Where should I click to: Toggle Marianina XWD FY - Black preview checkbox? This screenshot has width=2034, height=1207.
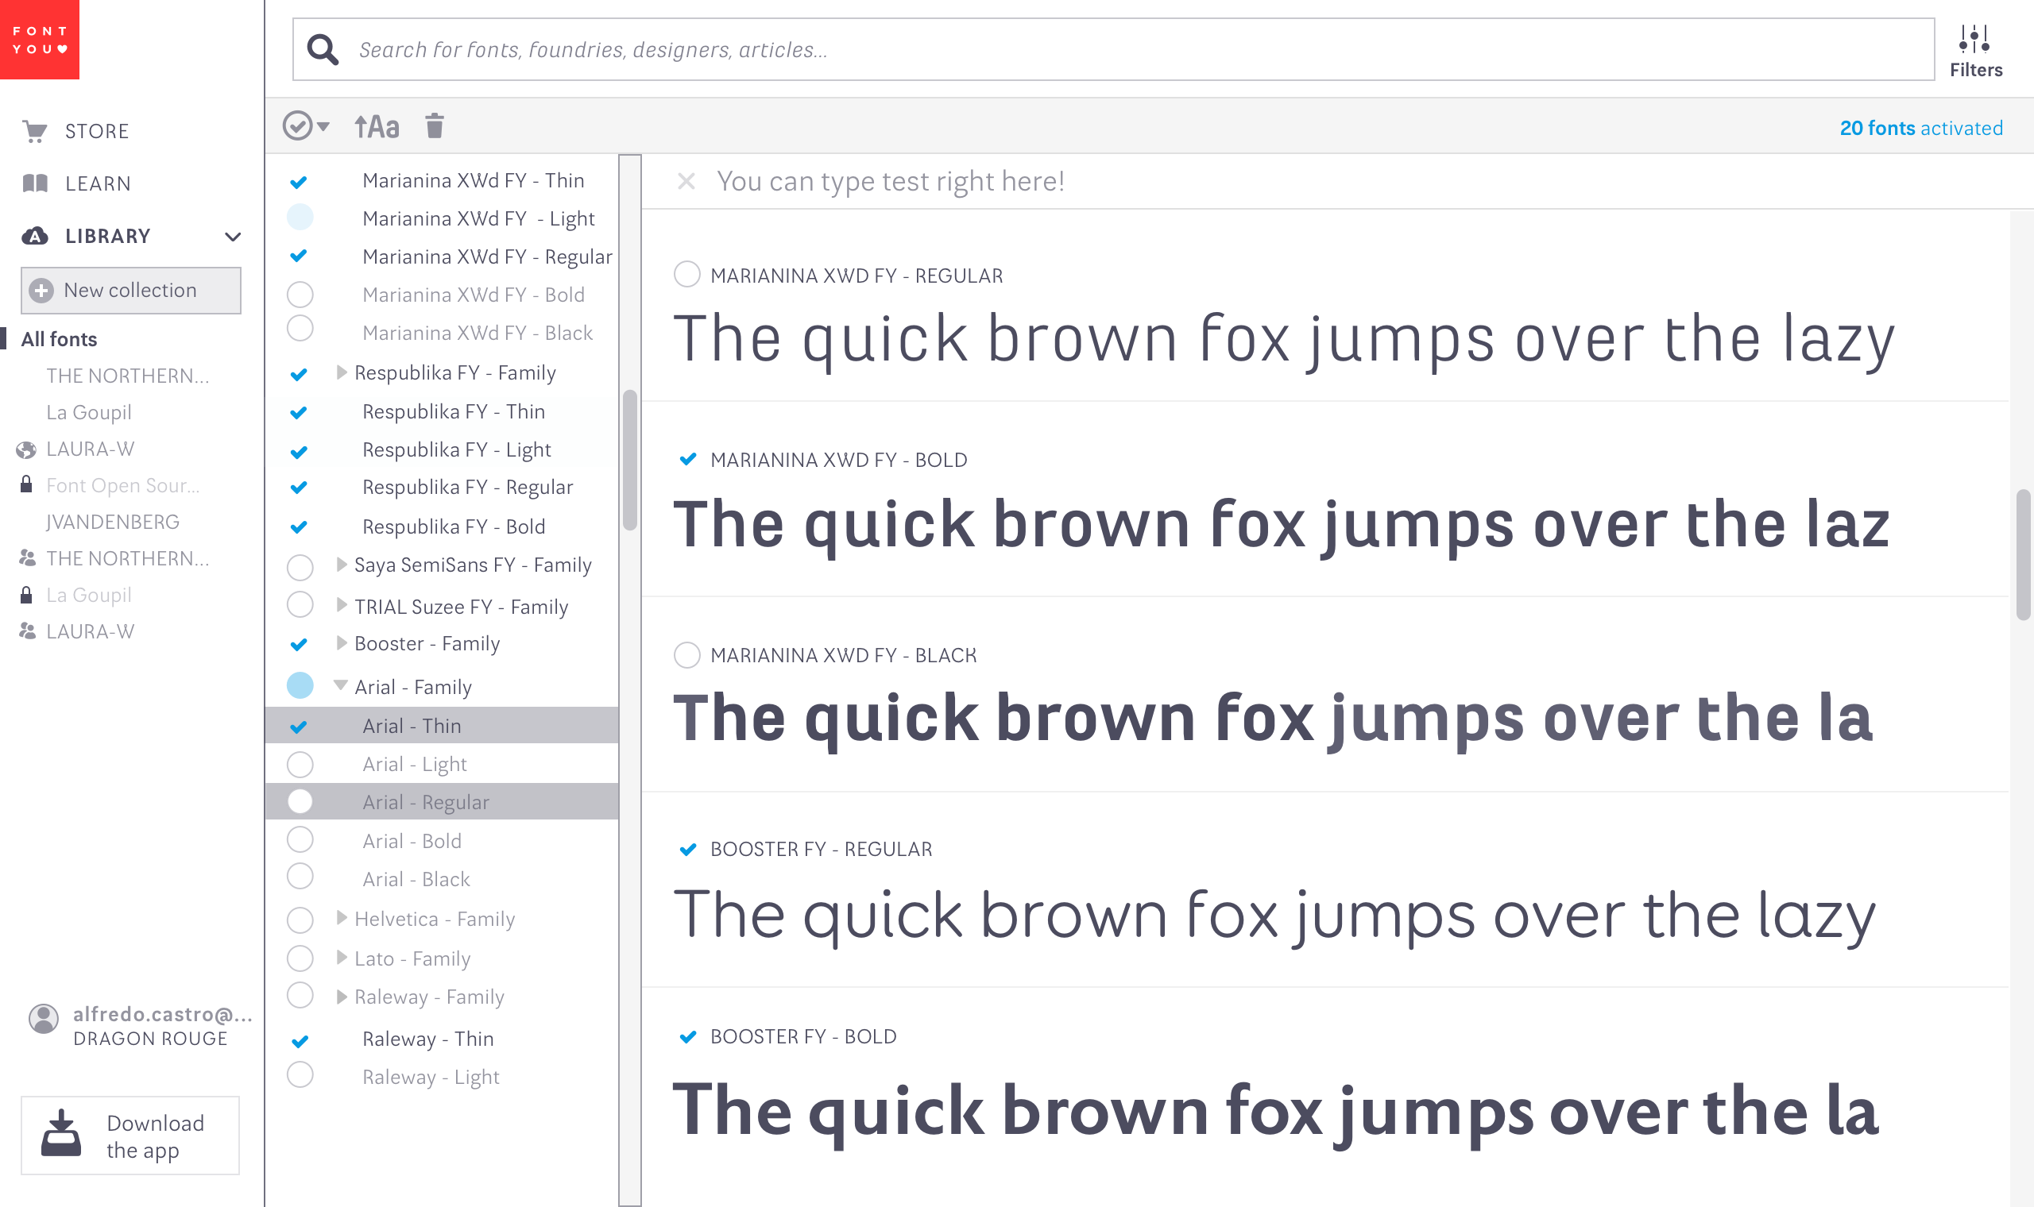point(686,655)
